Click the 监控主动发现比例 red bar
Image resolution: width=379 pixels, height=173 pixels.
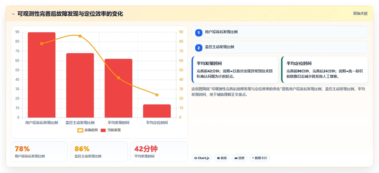[80, 85]
